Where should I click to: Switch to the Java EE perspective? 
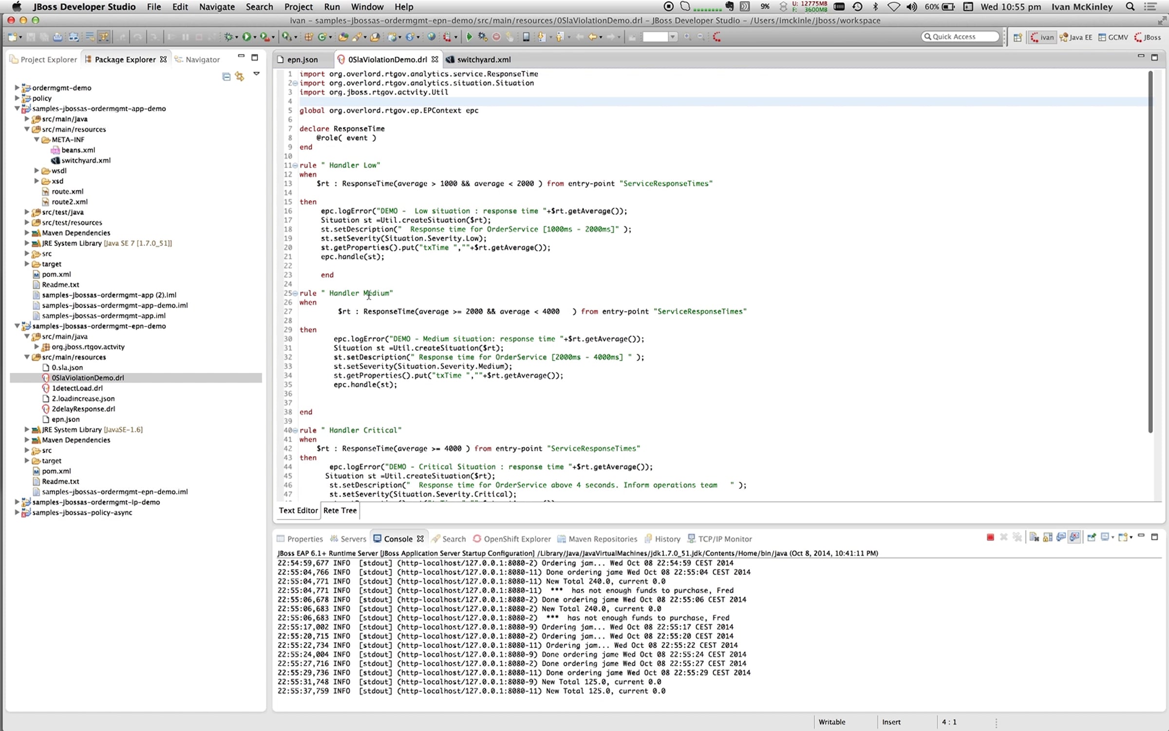point(1076,38)
